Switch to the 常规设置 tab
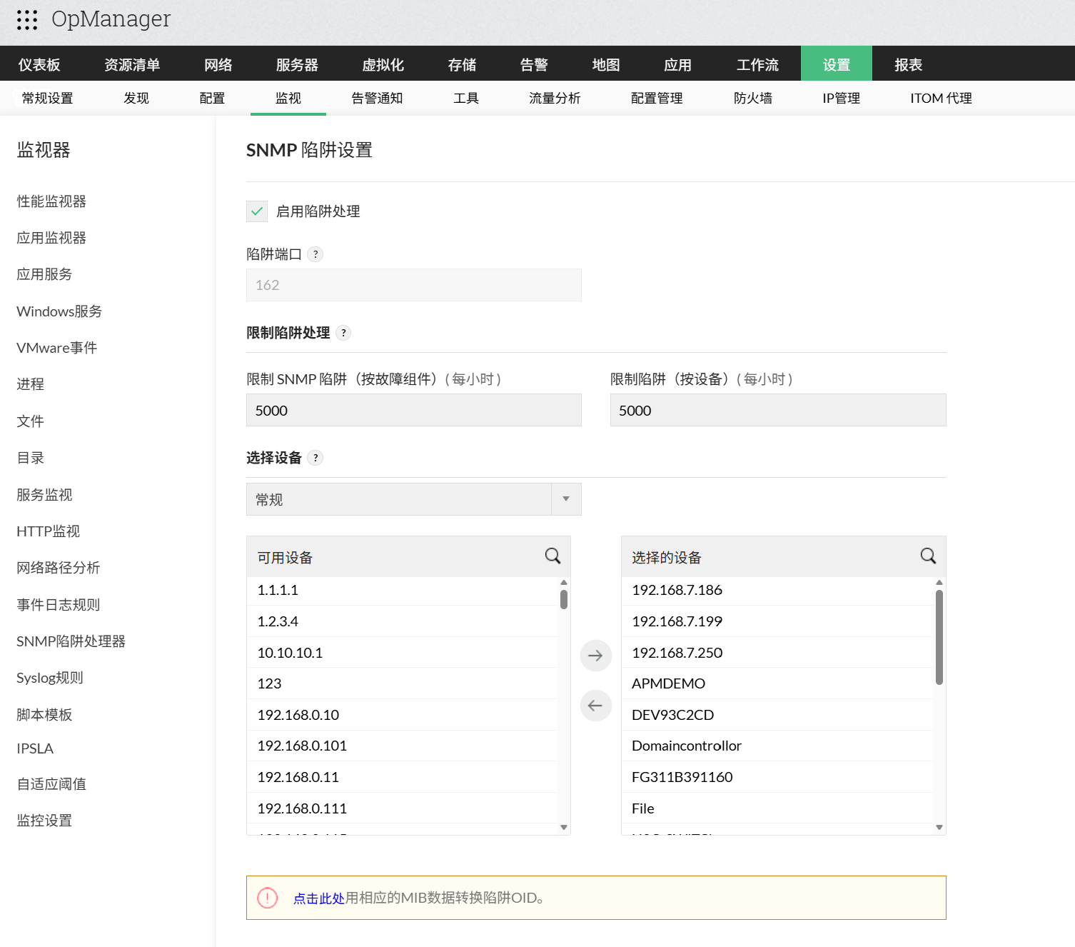The width and height of the screenshot is (1075, 947). [x=47, y=99]
